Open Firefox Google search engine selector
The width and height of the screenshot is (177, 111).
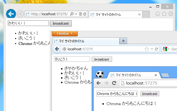(x=166, y=49)
